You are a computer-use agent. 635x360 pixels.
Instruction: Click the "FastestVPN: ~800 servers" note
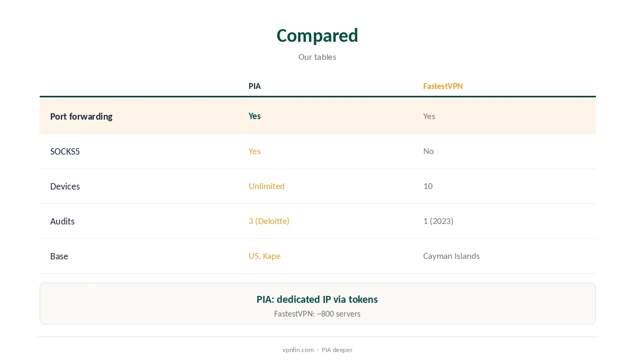317,313
